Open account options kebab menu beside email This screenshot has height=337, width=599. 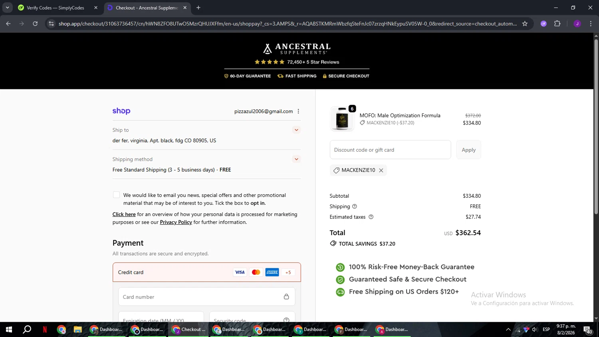298,111
